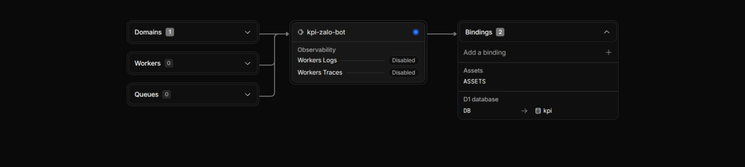This screenshot has width=745, height=167.
Task: Expand the Queues section chevron
Action: [x=247, y=94]
